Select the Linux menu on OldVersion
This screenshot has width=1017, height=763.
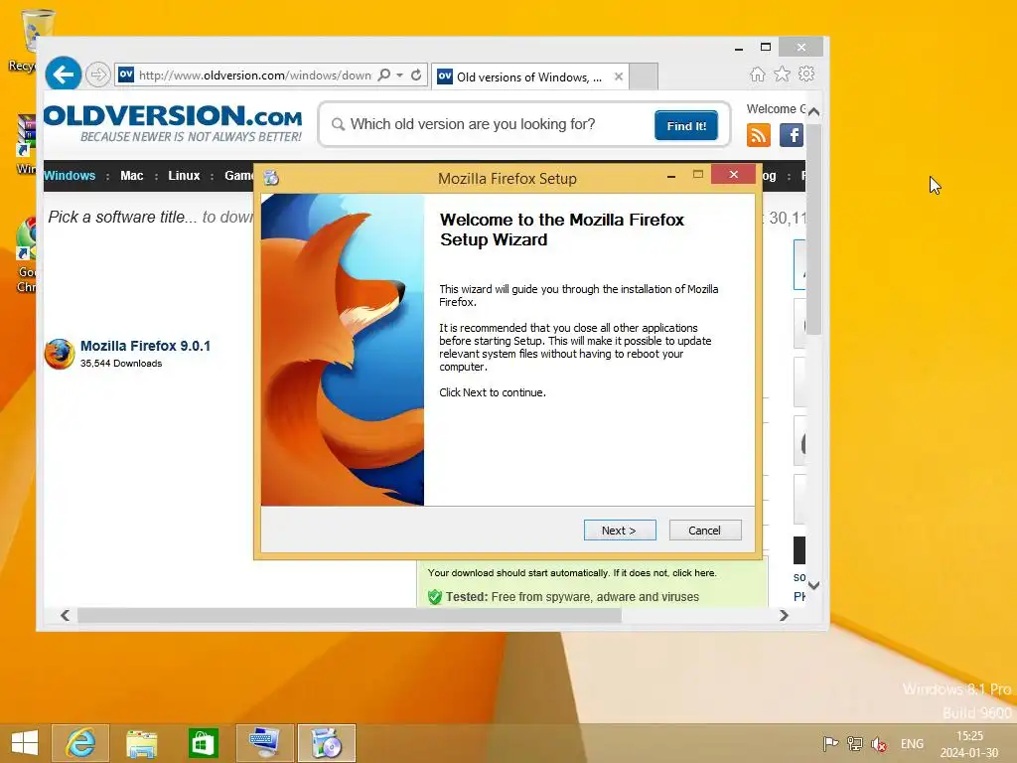(184, 175)
